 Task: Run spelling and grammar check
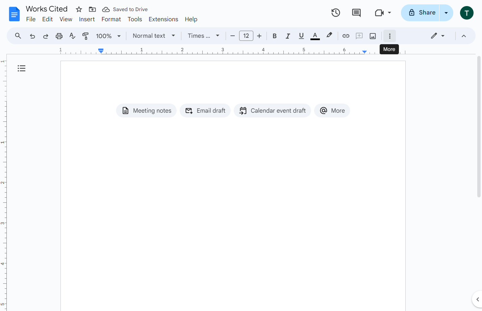point(72,36)
